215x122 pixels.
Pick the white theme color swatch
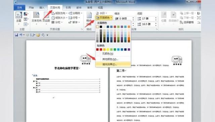click(97, 27)
